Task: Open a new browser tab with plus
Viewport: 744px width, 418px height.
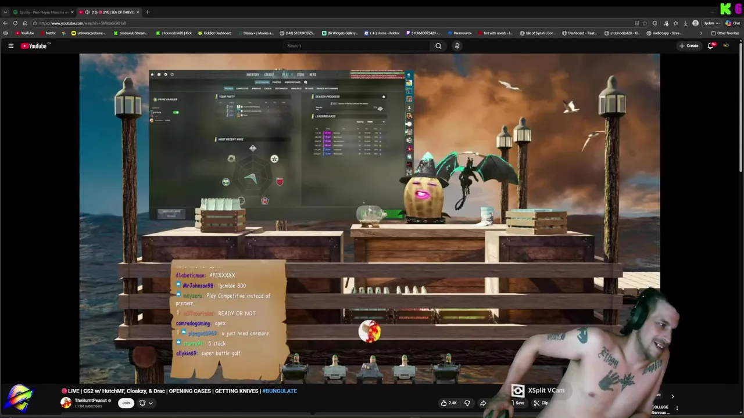Action: pos(148,12)
